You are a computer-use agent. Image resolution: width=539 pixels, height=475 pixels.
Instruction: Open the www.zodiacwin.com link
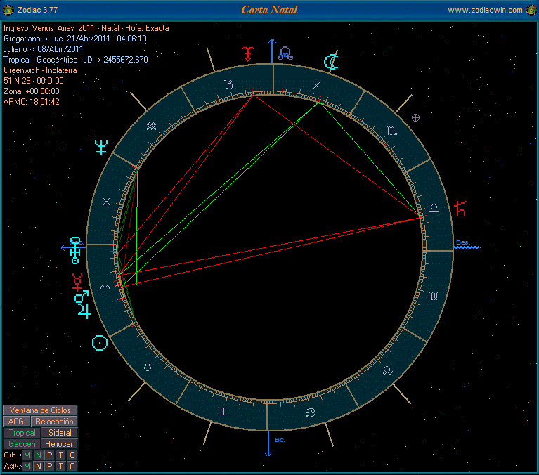coord(485,11)
